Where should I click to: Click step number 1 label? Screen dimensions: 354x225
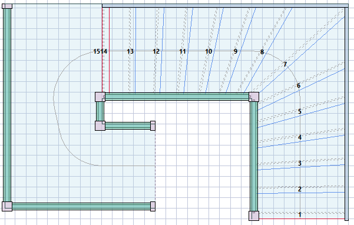pyautogui.click(x=300, y=214)
